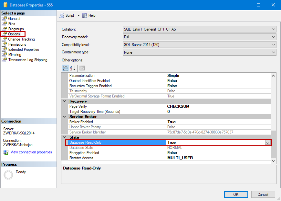The height and width of the screenshot is (201, 281).
Task: Collapse the Service Broker section
Action: (65, 117)
